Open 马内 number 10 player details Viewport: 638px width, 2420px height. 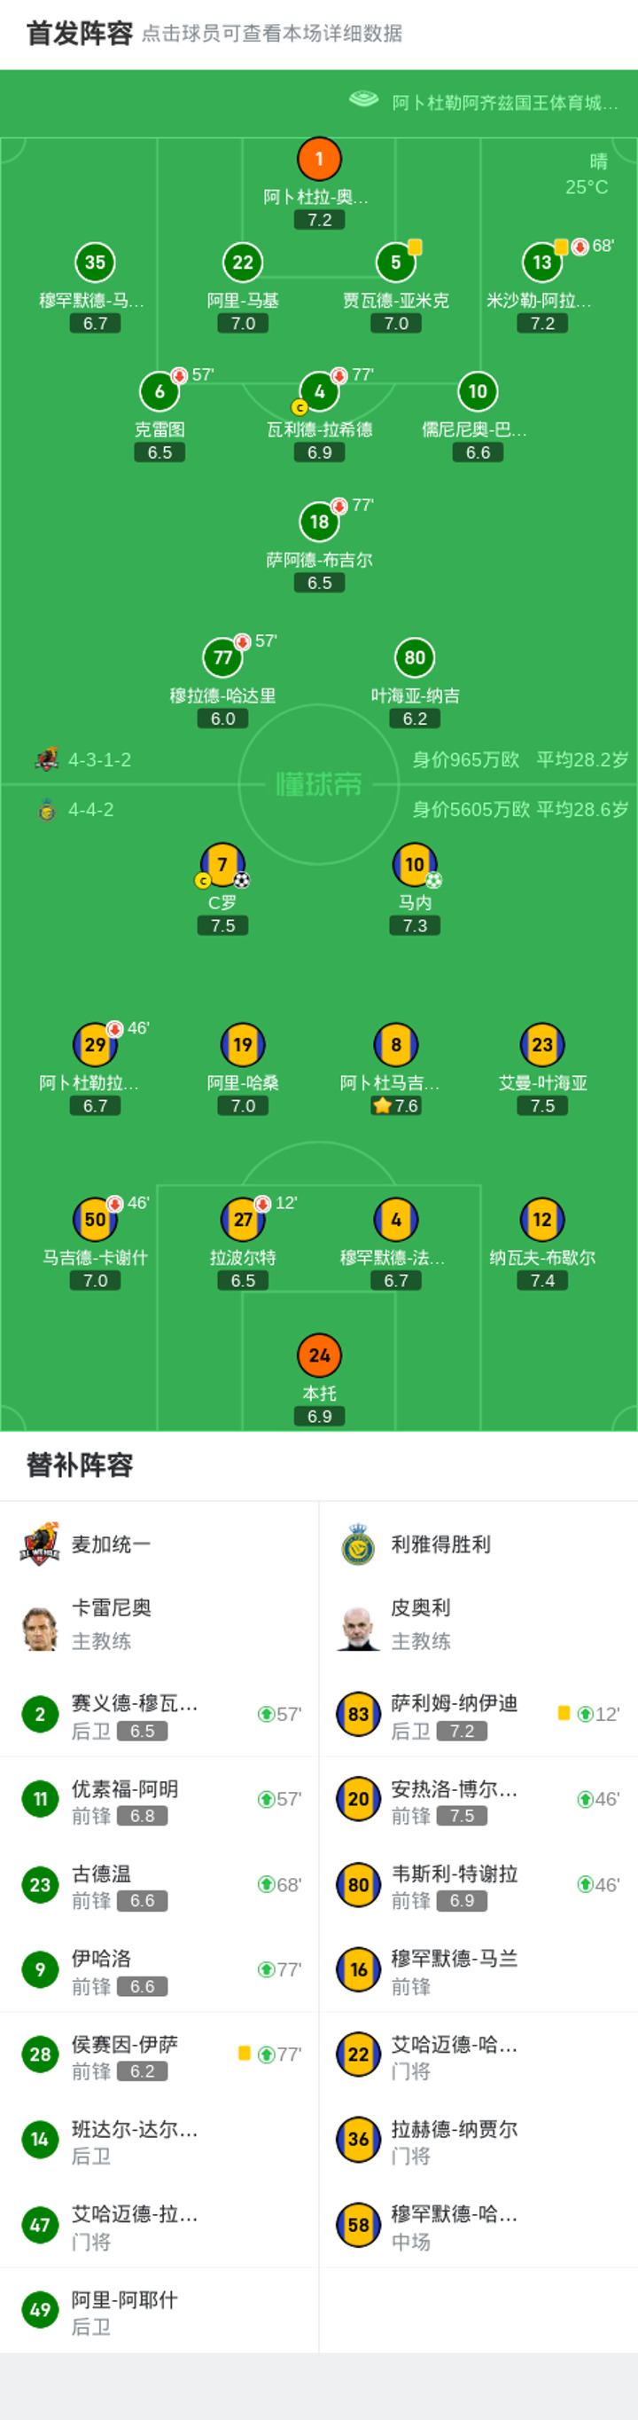coord(415,864)
